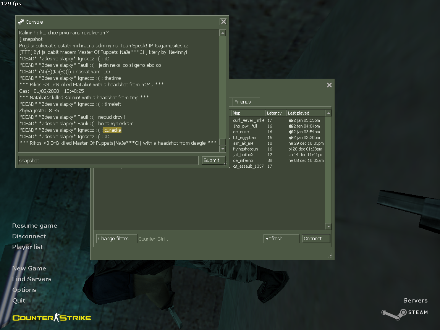Screen dimensions: 440x330
Task: Click the '] snapshot' console line
Action: coord(31,39)
